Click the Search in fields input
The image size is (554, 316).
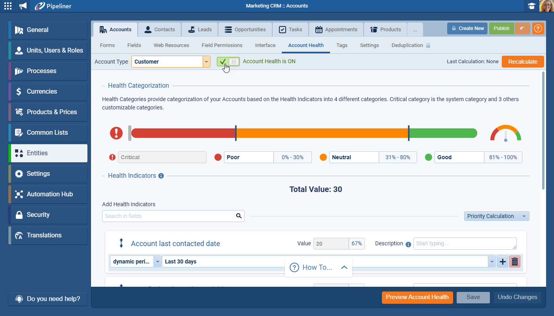coord(169,216)
